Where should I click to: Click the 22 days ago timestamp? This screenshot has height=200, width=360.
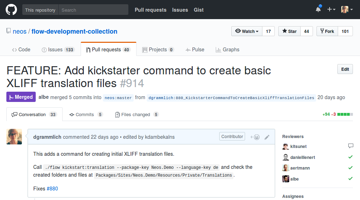(x=104, y=137)
